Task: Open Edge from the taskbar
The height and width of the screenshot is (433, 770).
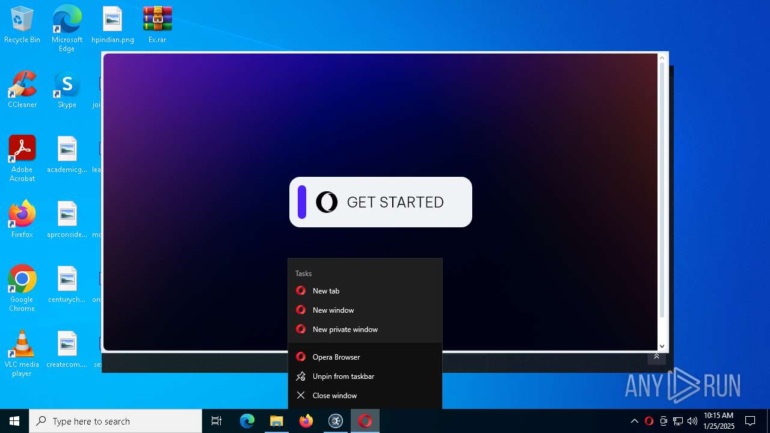Action: coord(247,421)
